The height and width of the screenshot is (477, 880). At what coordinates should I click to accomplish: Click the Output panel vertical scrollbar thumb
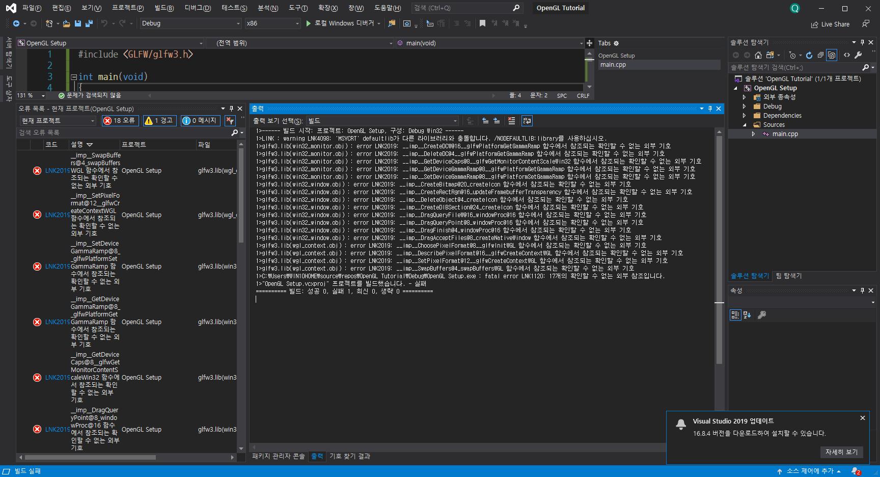coord(719,250)
